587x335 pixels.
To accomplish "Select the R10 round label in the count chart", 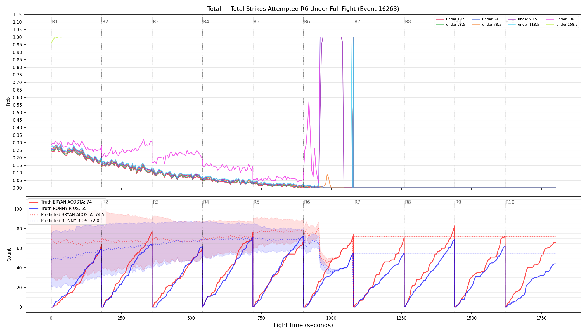I will pyautogui.click(x=510, y=202).
